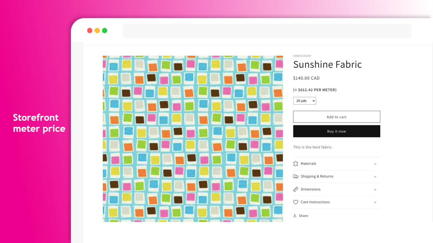Click the Care Instructions heart icon
This screenshot has height=243, width=433.
pyautogui.click(x=296, y=202)
